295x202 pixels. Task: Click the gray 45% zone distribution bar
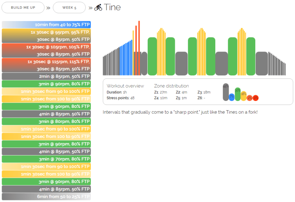[226, 92]
